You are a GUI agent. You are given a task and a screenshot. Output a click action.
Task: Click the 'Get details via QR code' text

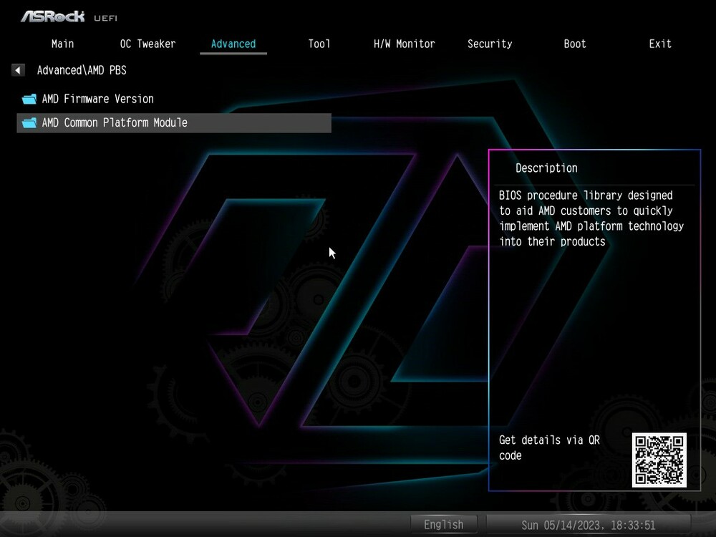click(x=549, y=447)
